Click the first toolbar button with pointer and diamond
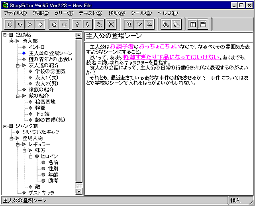255x206 pixels. pos(10,25)
